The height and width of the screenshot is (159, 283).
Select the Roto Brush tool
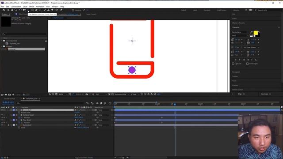click(x=57, y=10)
